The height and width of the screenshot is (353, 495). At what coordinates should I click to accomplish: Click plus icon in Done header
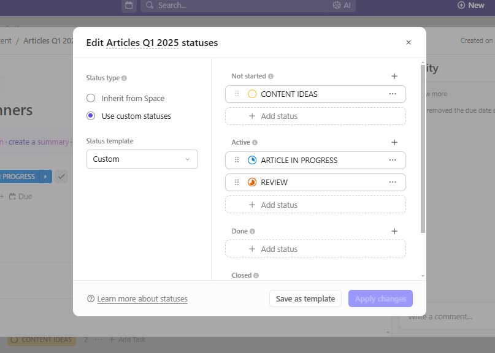pyautogui.click(x=394, y=231)
